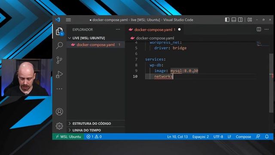Viewport: 275px width, 155px height.
Task: Open Customize Layout button
Action: click(250, 20)
